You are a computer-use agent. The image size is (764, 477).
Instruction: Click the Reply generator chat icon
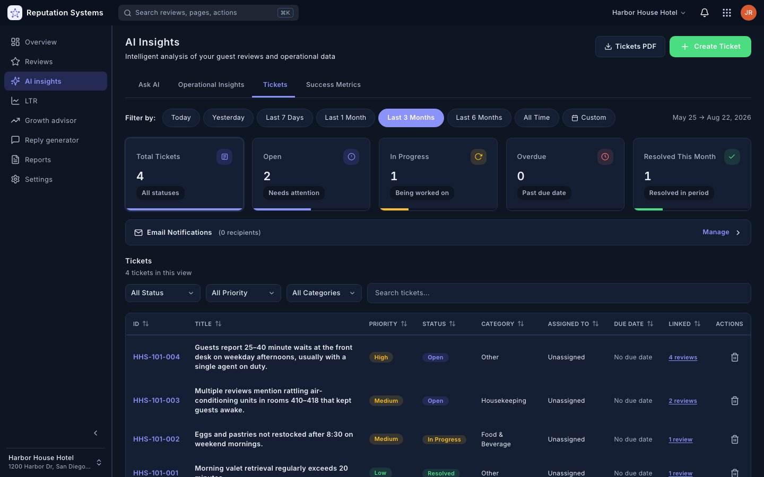(15, 140)
